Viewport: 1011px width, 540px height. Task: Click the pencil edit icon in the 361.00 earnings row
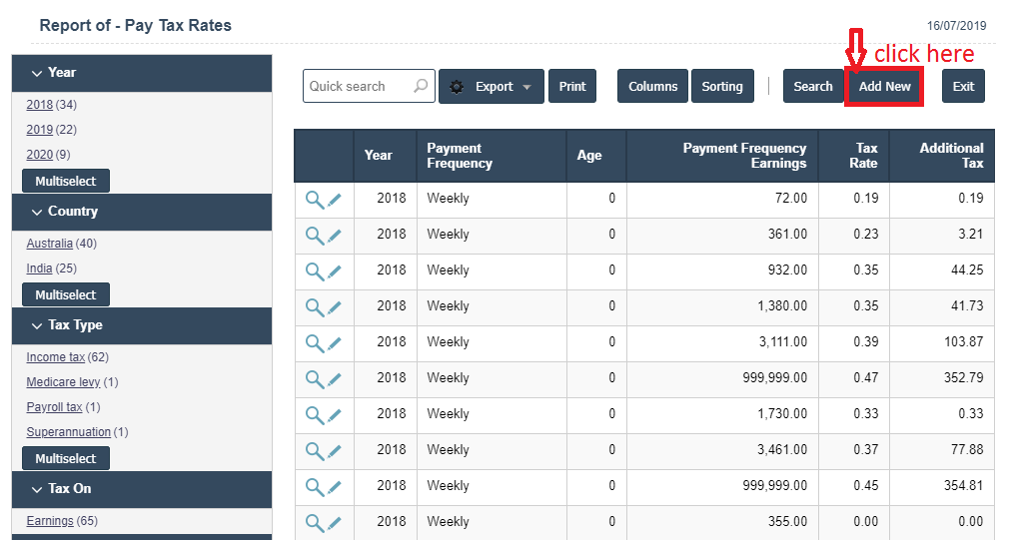(335, 236)
